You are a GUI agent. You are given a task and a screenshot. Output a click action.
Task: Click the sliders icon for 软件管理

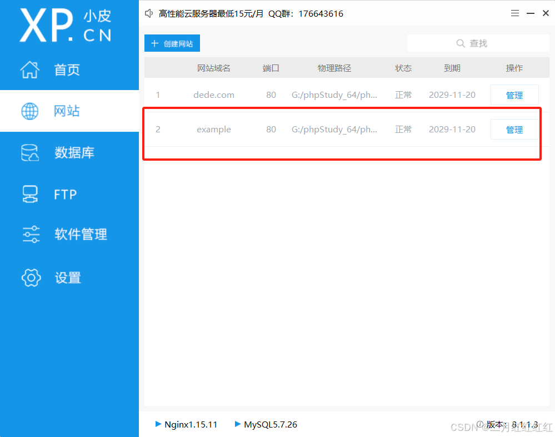click(31, 234)
